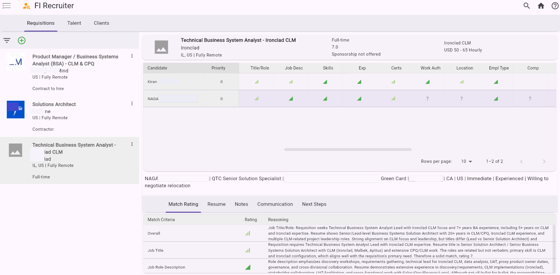560x275 pixels.
Task: Click NAGA's Location unknown question mark
Action: pyautogui.click(x=461, y=99)
